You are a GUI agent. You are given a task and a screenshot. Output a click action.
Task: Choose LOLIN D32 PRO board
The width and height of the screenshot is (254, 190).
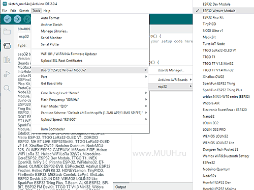coord(224,129)
